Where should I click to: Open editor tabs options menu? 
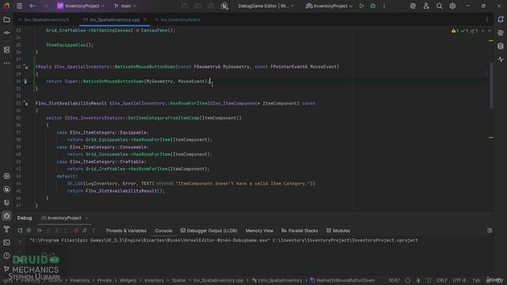pyautogui.click(x=487, y=20)
